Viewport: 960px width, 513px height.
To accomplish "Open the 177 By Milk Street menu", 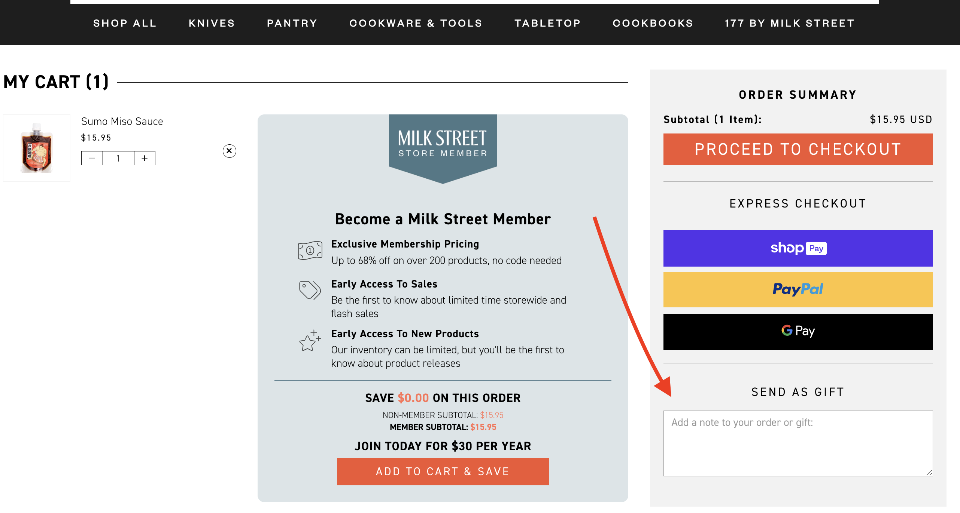I will click(790, 23).
